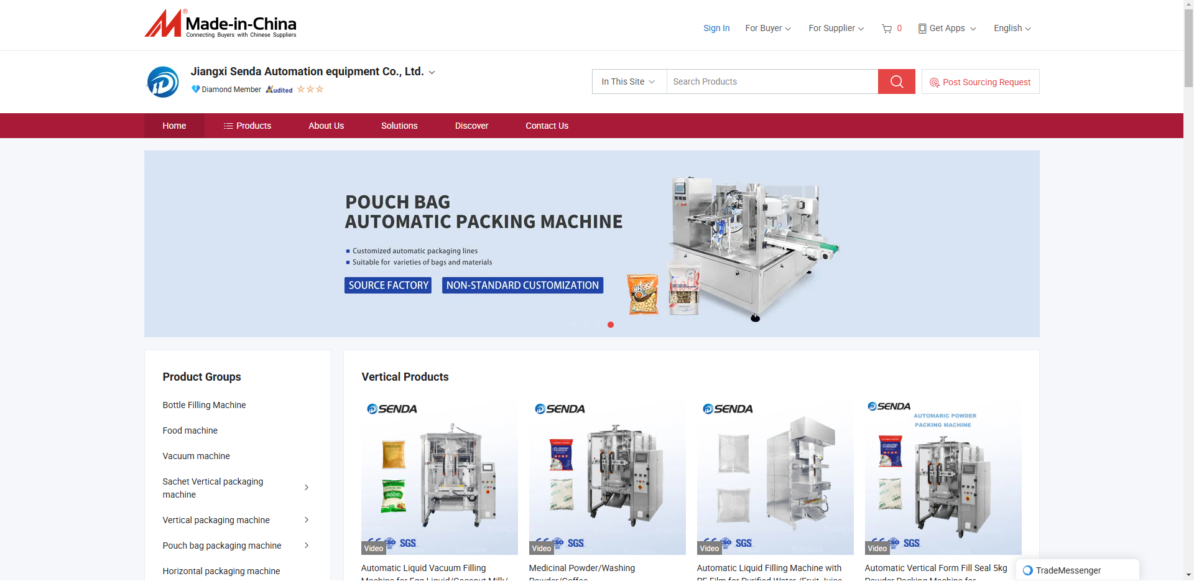The image size is (1194, 581).
Task: Click the Get Apps phone icon
Action: pyautogui.click(x=922, y=29)
